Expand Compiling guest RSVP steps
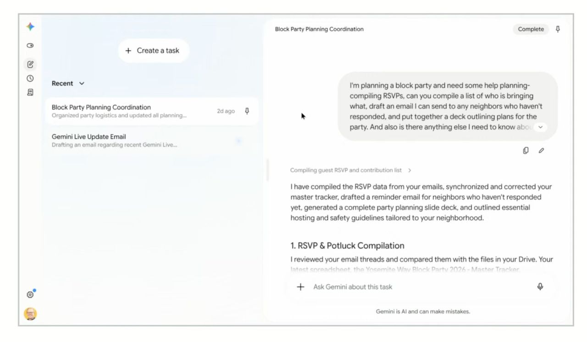The image size is (587, 342). tap(351, 170)
